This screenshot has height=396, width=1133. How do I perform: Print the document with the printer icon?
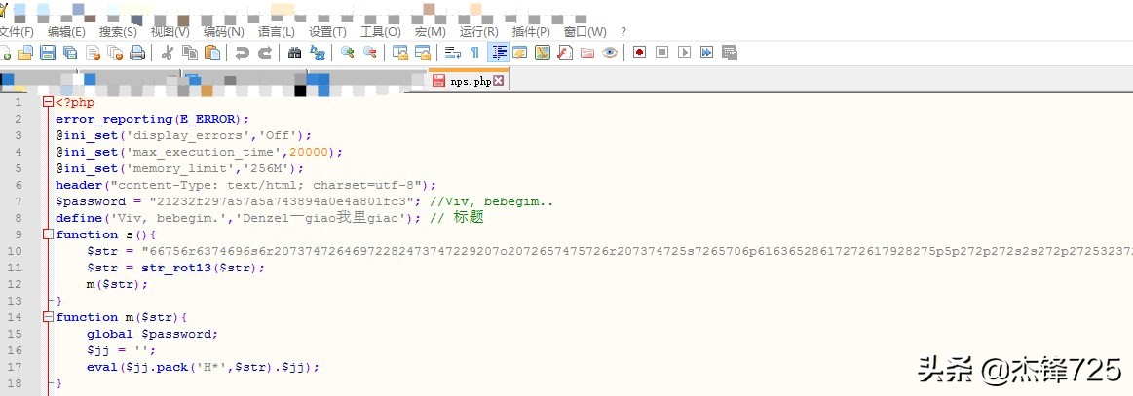pyautogui.click(x=137, y=52)
